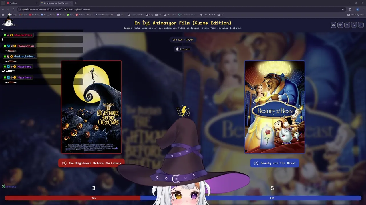Click the vote count 3
Viewport: 366px width, 205px height.
coord(94,188)
